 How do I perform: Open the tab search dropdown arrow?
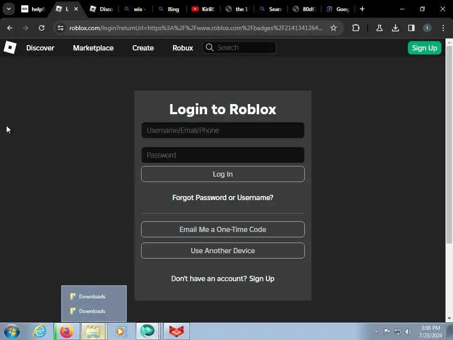(9, 9)
